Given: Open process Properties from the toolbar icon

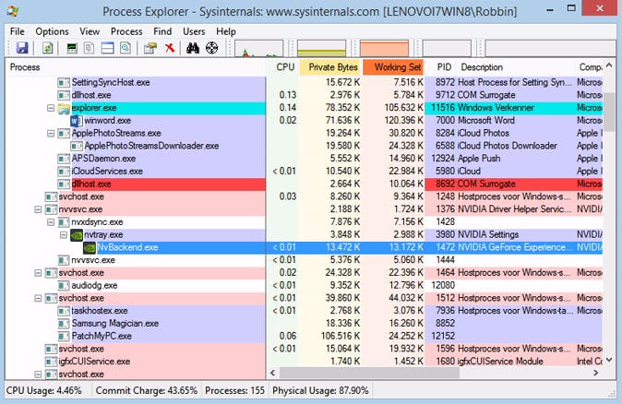Looking at the screenshot, I should coord(150,48).
